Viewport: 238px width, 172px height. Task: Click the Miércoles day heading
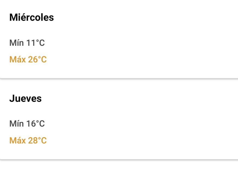pos(32,18)
